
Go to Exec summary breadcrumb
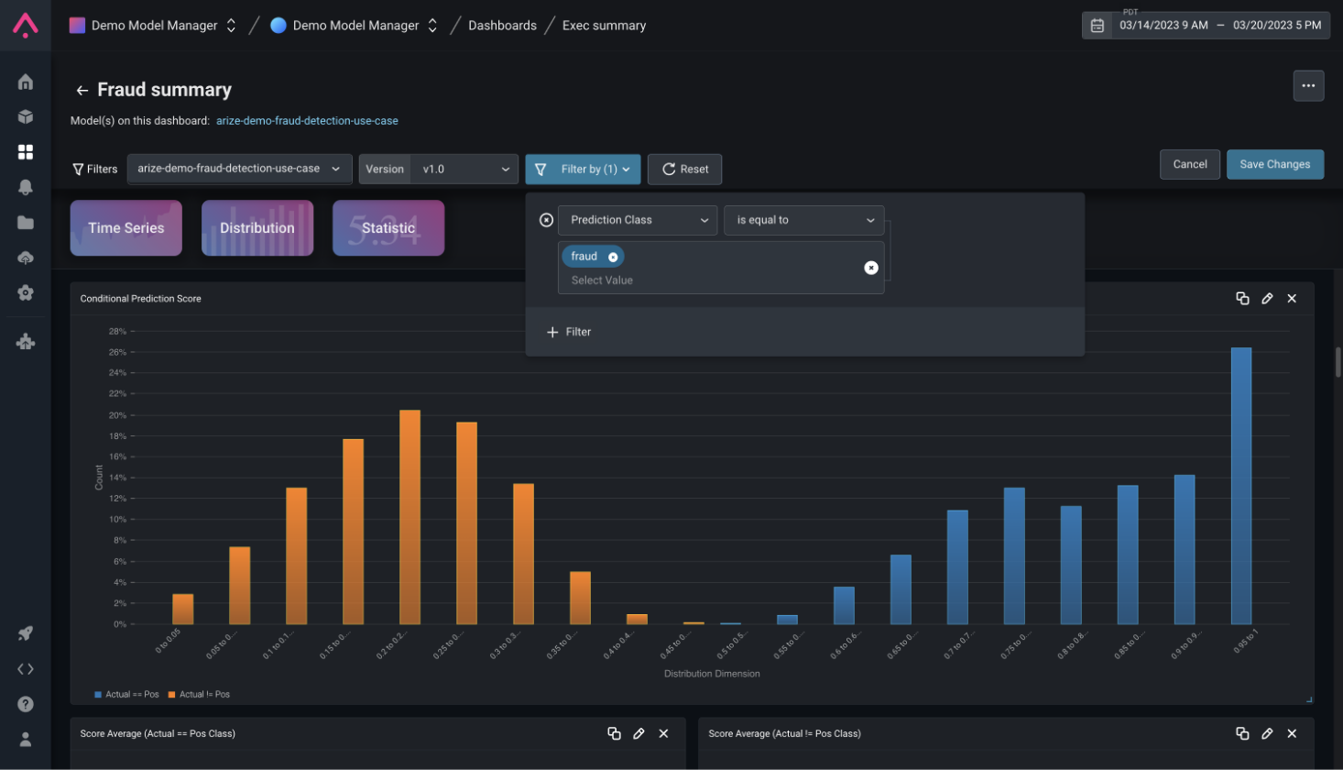click(x=604, y=26)
